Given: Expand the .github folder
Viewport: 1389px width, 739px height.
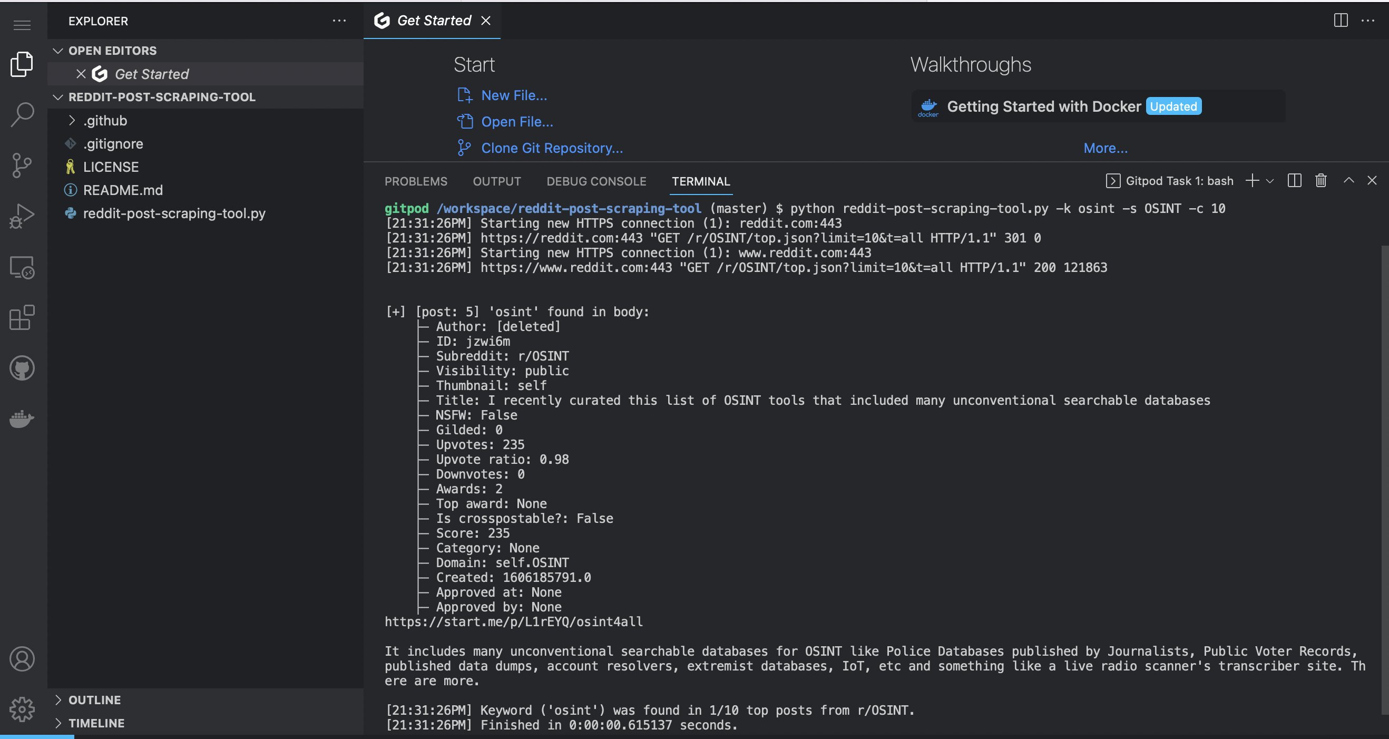Looking at the screenshot, I should 206,120.
